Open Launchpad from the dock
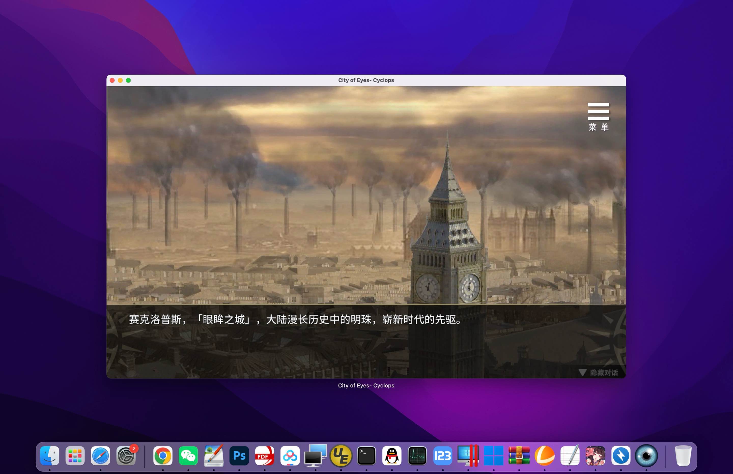Screen dimensions: 733x474 pyautogui.click(x=75, y=455)
